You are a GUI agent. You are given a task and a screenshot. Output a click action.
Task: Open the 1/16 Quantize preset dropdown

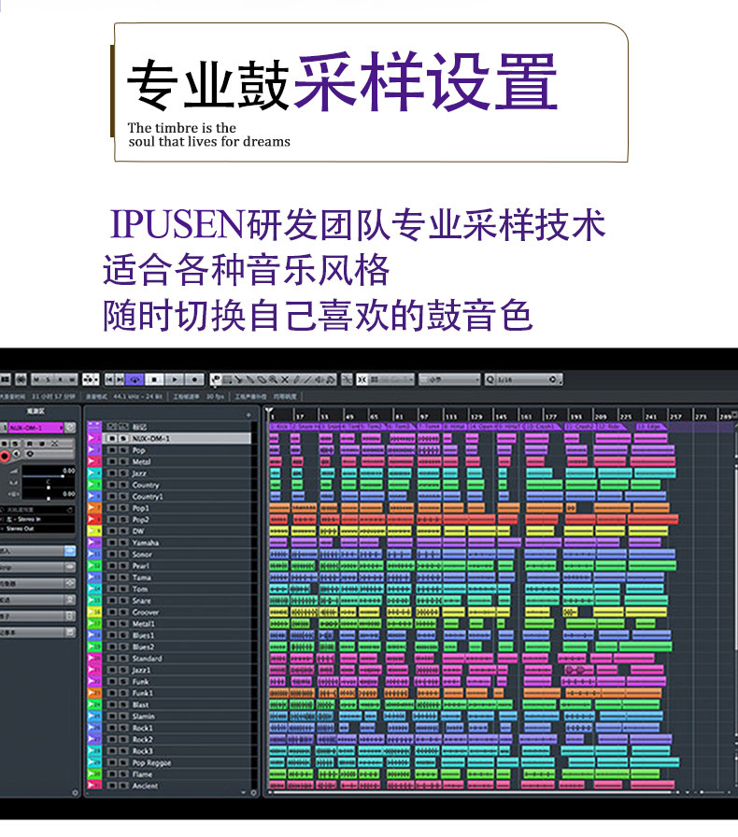pyautogui.click(x=529, y=379)
